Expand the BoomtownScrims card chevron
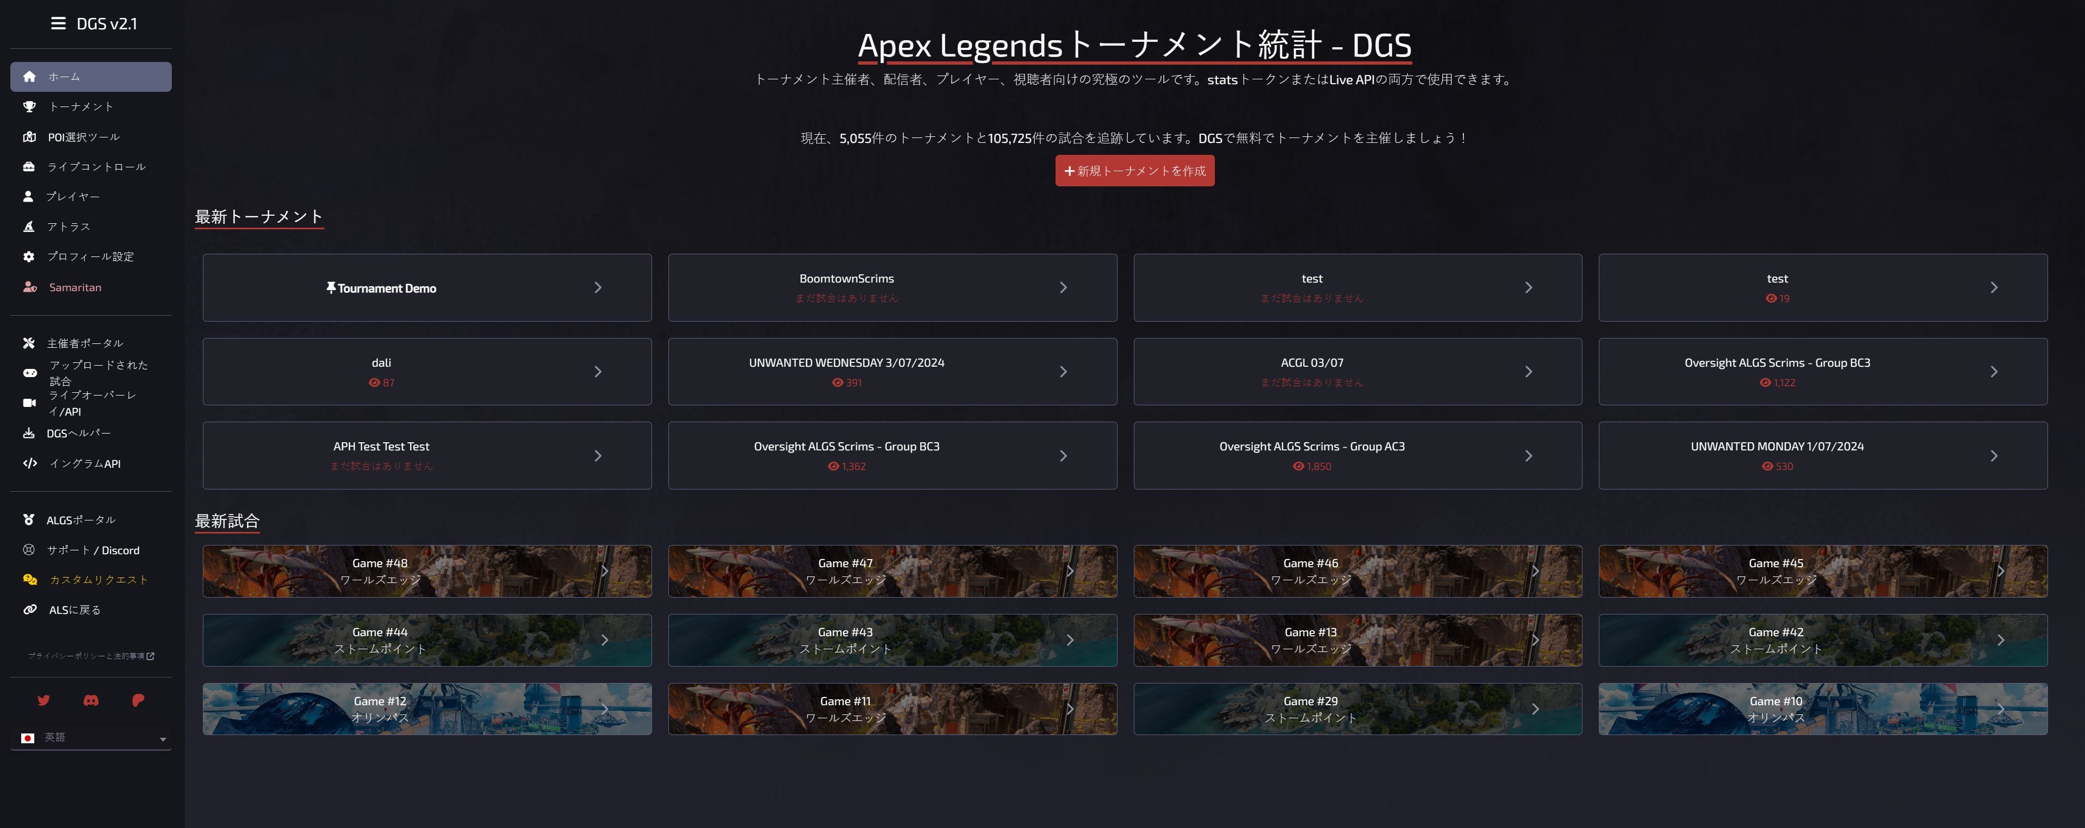 1063,288
